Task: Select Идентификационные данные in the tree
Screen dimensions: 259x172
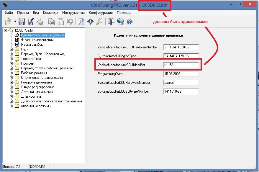Action: (x=43, y=35)
